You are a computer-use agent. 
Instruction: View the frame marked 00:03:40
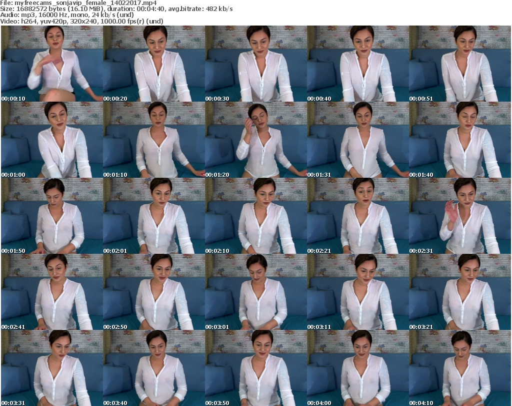154,368
